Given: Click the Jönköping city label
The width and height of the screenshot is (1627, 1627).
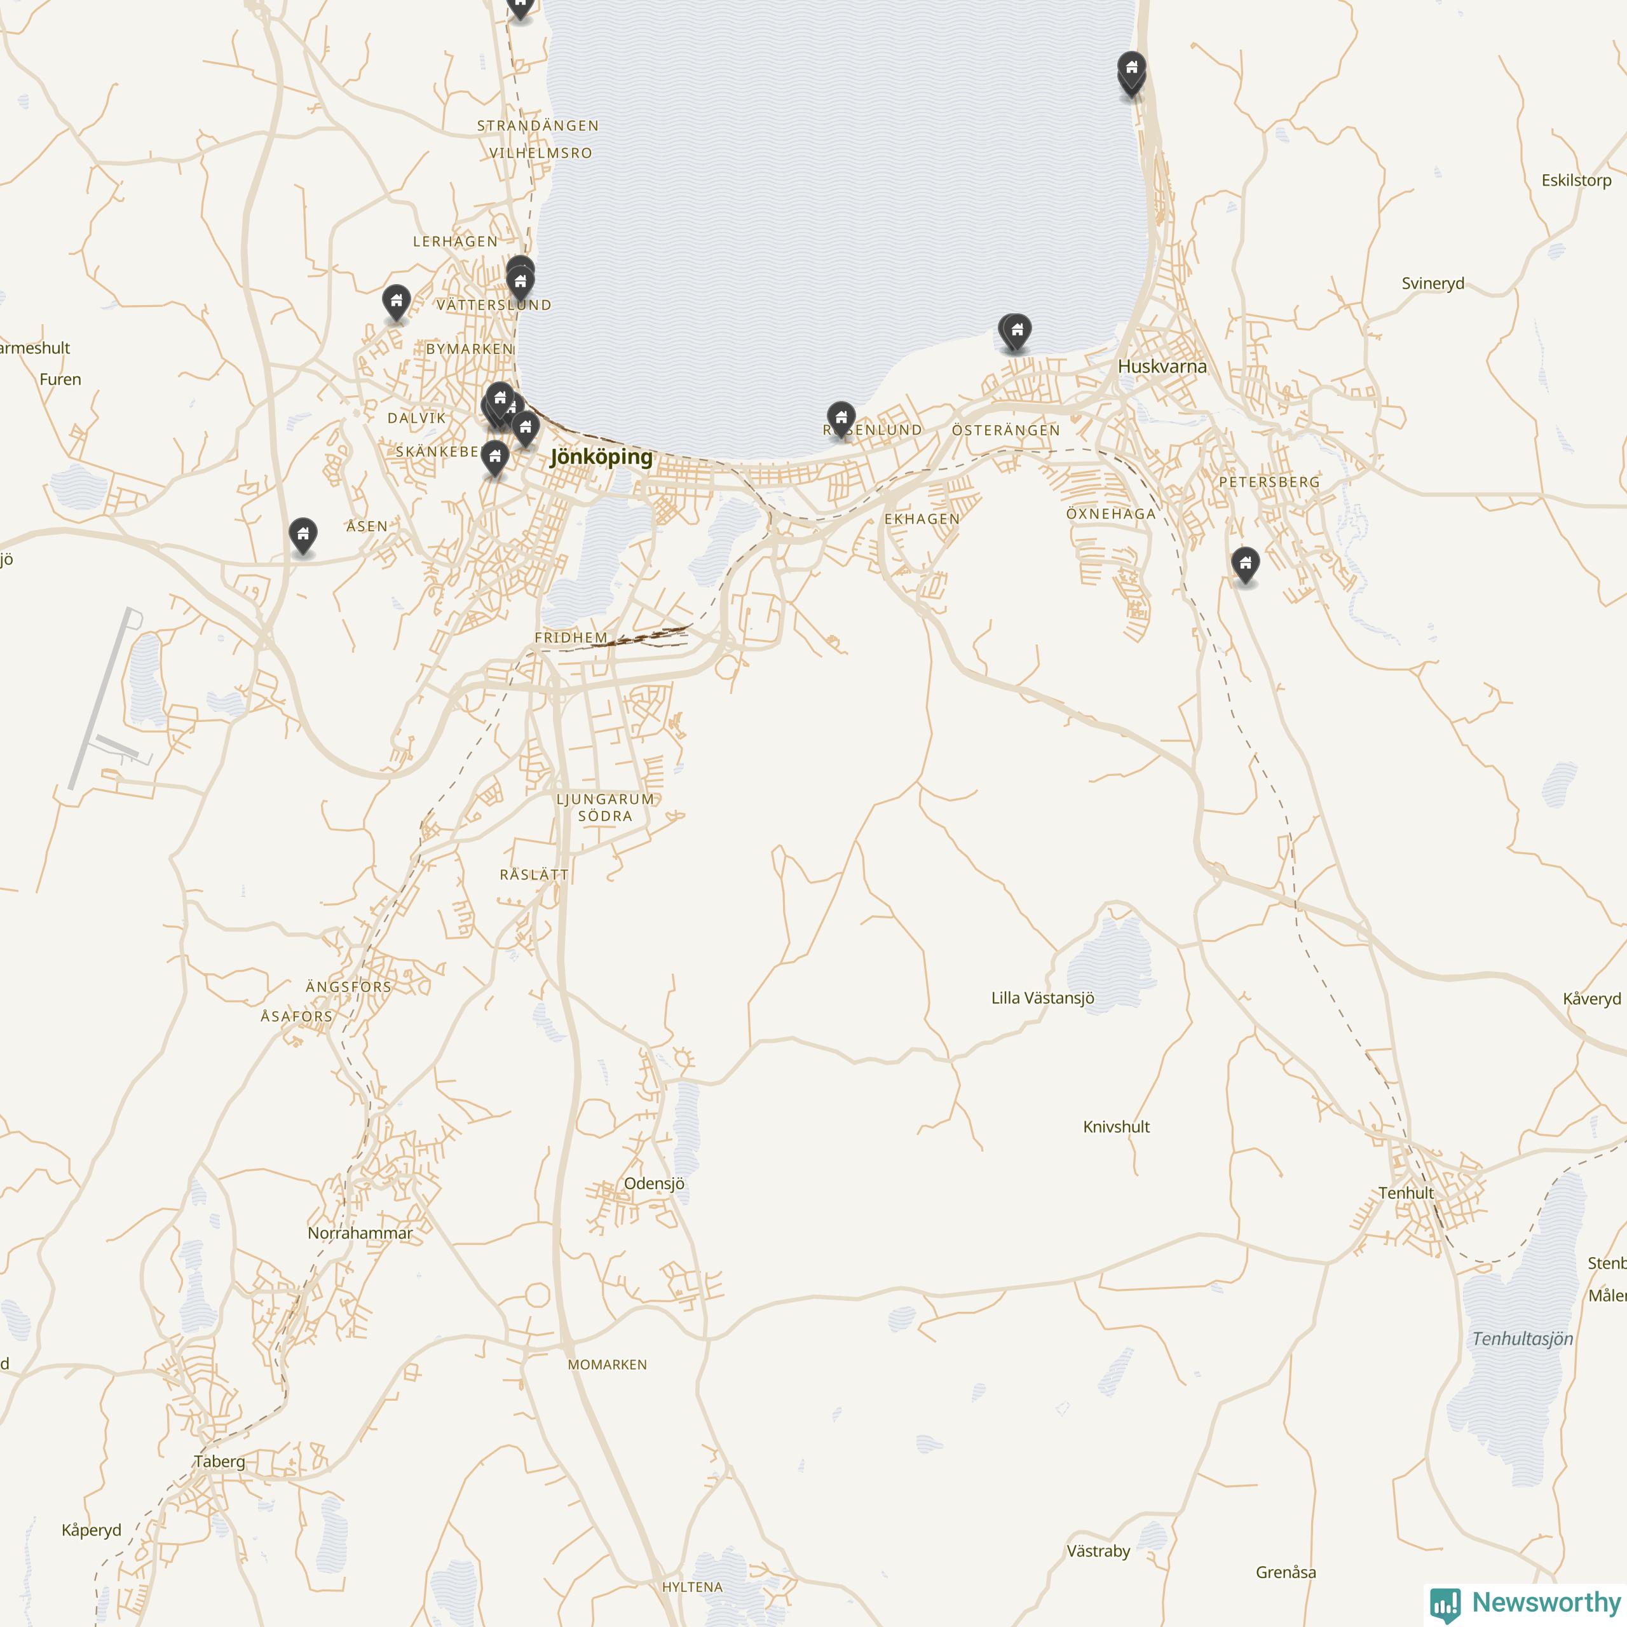Looking at the screenshot, I should [601, 458].
